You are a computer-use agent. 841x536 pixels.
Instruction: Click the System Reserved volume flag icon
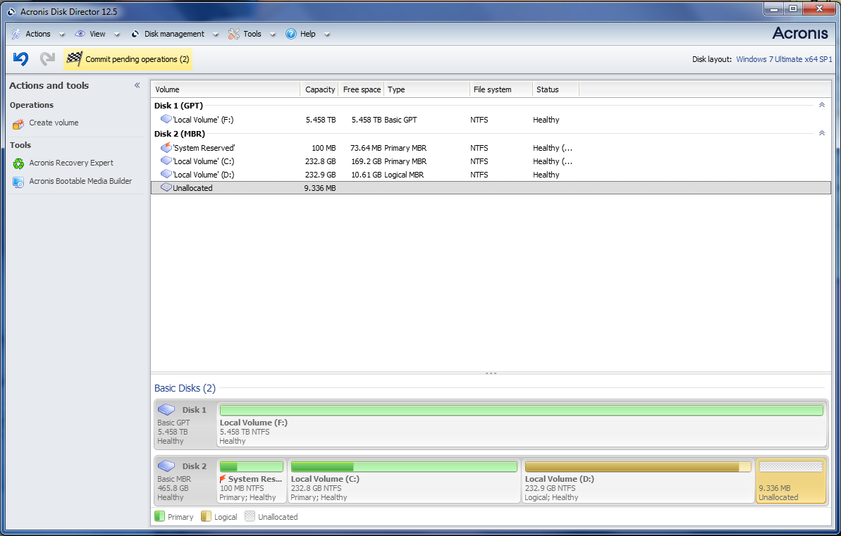click(x=223, y=479)
